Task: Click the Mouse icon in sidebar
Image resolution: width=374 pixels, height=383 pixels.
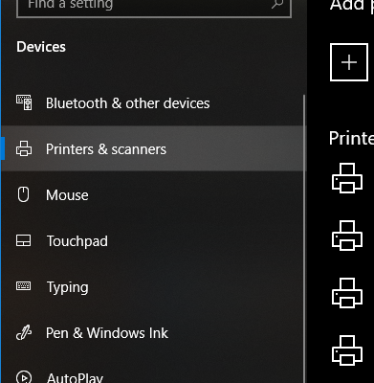Action: (x=23, y=194)
